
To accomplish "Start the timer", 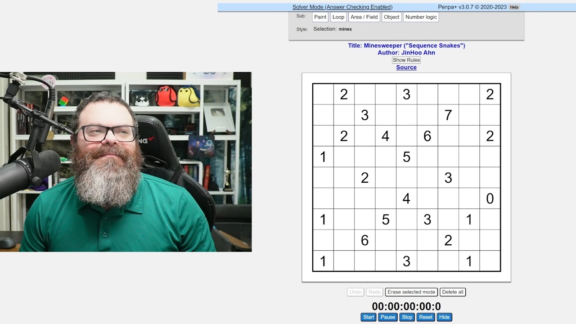I will click(369, 317).
